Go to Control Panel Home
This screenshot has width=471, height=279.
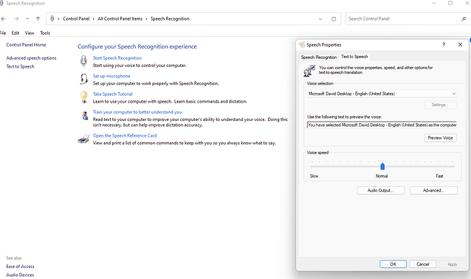pos(26,44)
